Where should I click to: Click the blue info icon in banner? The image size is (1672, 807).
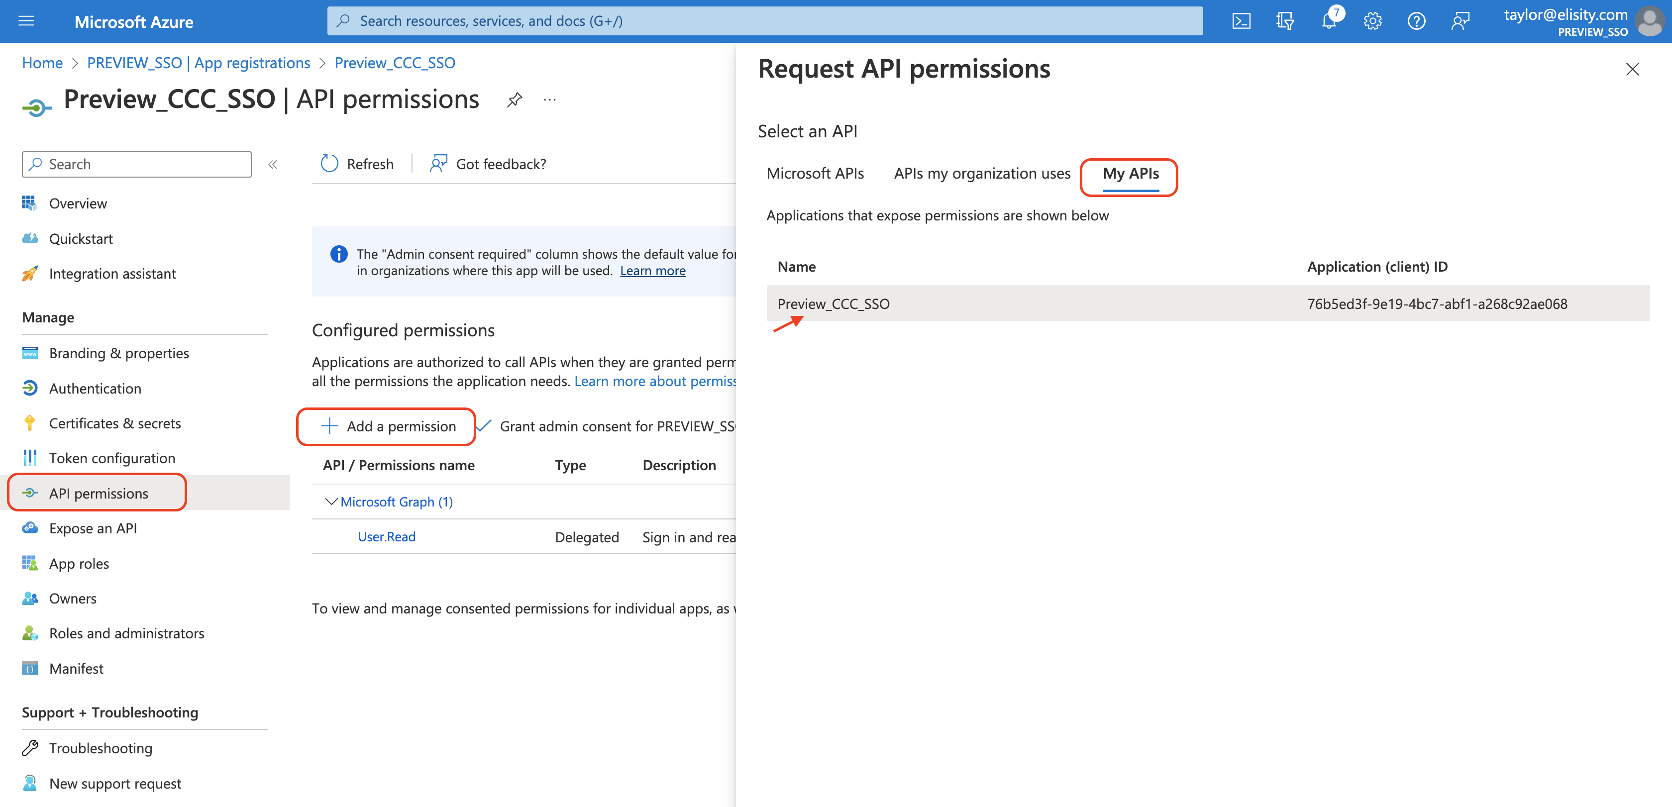pyautogui.click(x=338, y=254)
